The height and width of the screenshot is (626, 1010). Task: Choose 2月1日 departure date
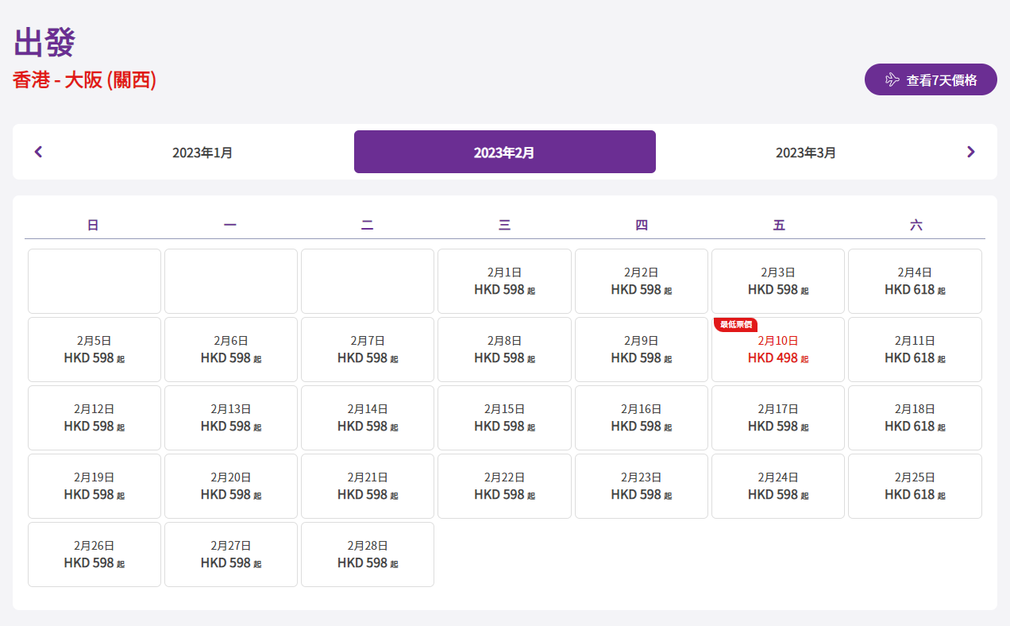pos(504,281)
